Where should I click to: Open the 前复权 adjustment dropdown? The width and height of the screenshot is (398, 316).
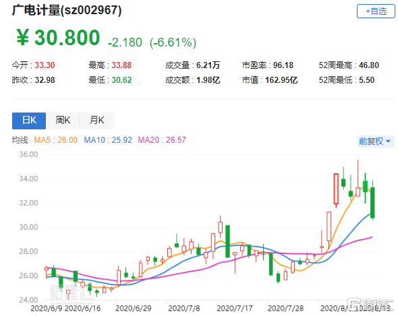[x=376, y=141]
